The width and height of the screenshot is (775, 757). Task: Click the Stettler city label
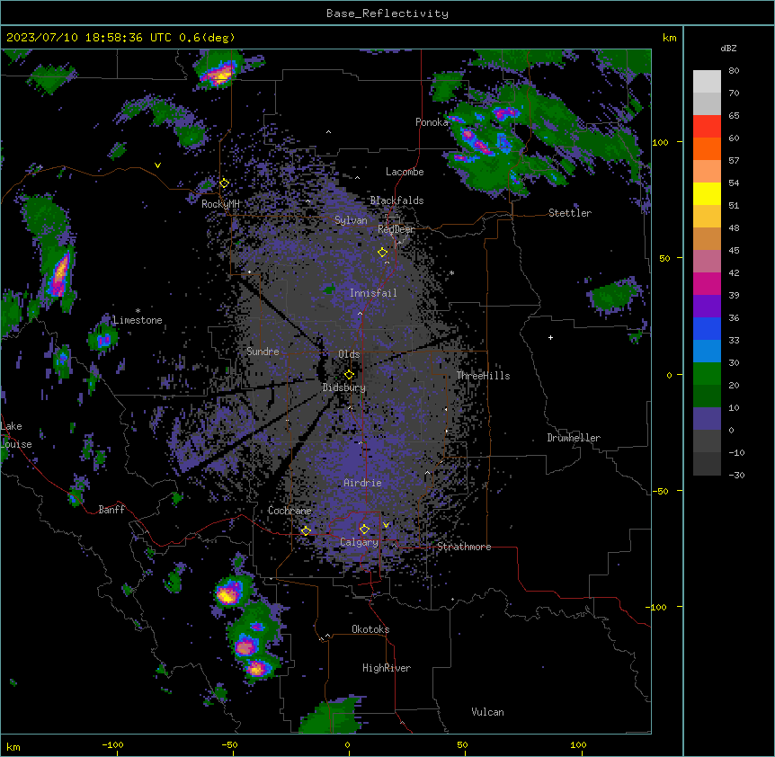(x=570, y=213)
